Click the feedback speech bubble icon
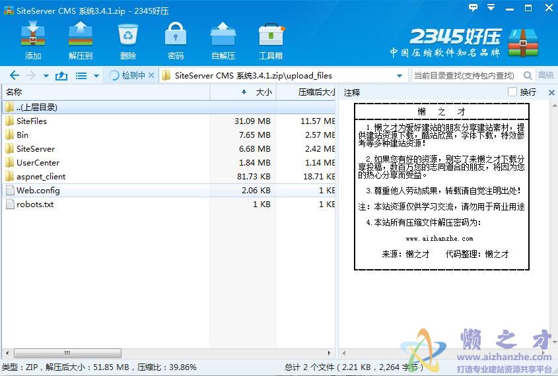 473,7
